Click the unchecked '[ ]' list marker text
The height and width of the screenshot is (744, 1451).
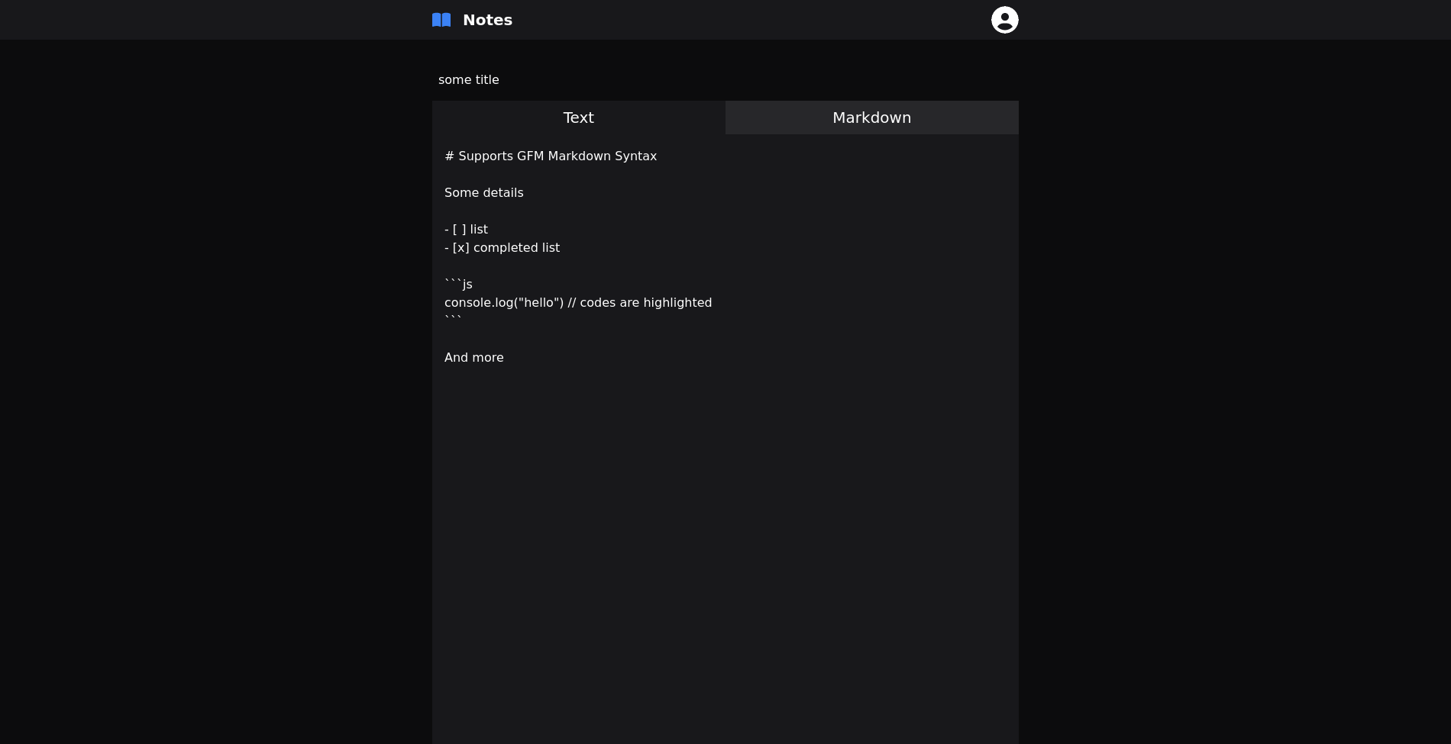click(459, 229)
